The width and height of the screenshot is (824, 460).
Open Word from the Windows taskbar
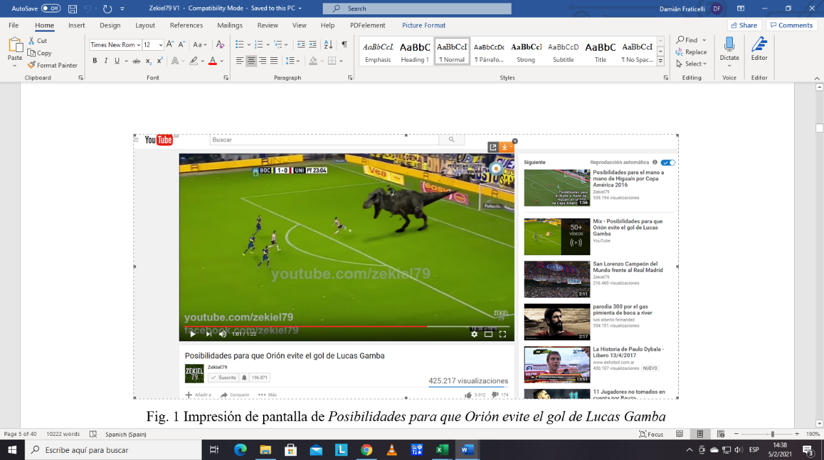[467, 450]
